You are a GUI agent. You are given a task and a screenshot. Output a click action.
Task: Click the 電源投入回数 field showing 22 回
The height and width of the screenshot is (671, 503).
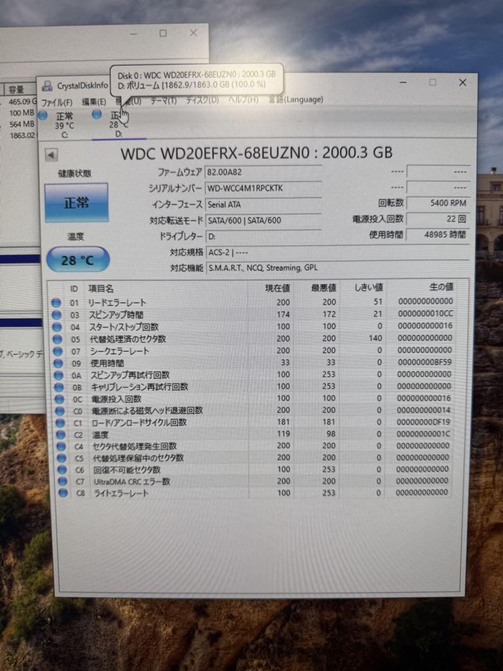click(438, 219)
